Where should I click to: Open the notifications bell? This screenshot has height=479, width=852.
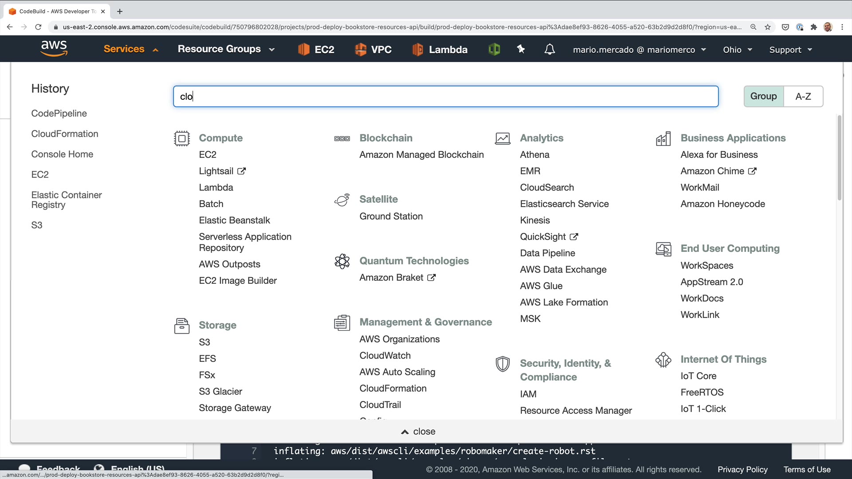pos(549,49)
